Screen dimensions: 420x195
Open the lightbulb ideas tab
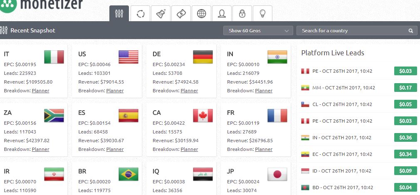pos(262,14)
